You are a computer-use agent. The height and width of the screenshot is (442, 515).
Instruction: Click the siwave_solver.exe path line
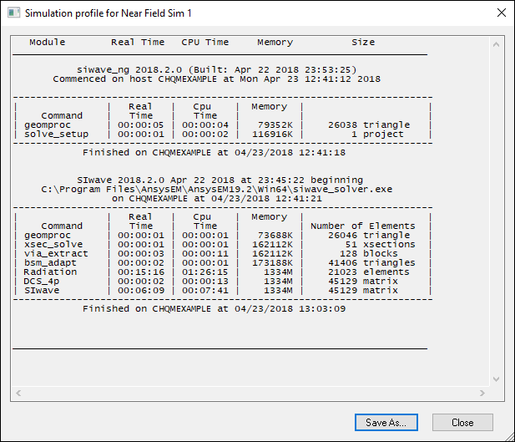tap(217, 190)
